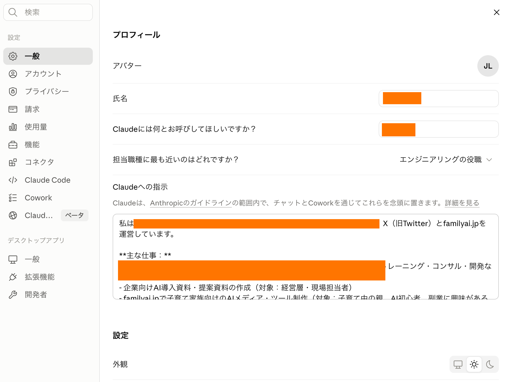
Task: Open the コネクタ settings page
Action: click(x=48, y=162)
